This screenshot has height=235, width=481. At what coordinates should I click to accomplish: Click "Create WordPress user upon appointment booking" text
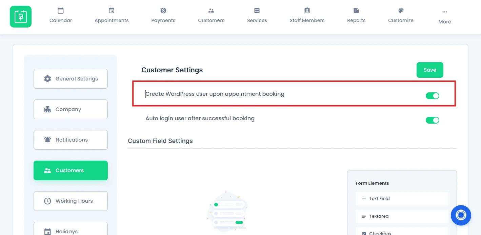click(x=215, y=94)
